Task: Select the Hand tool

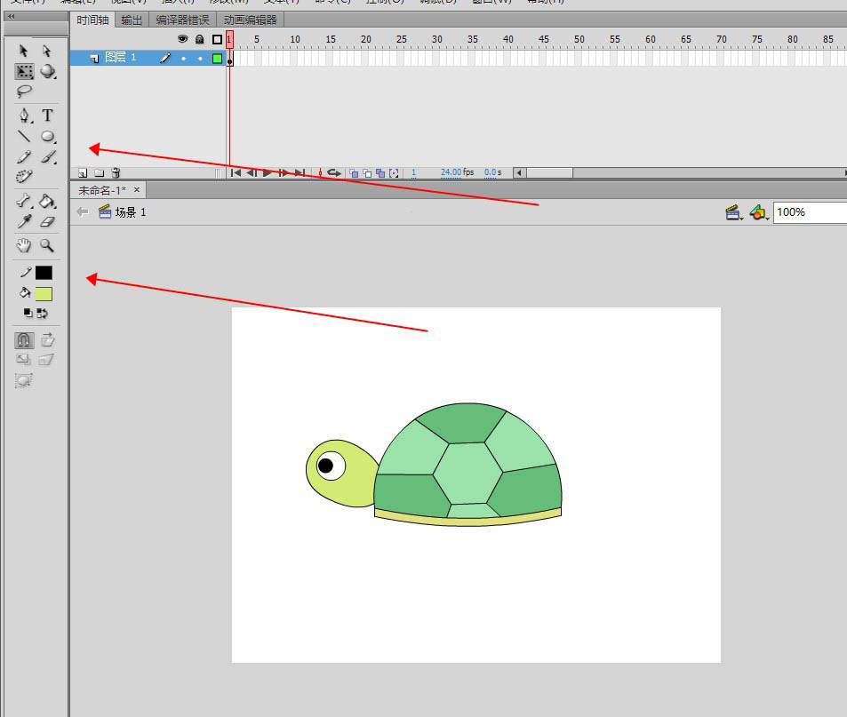Action: click(x=24, y=245)
